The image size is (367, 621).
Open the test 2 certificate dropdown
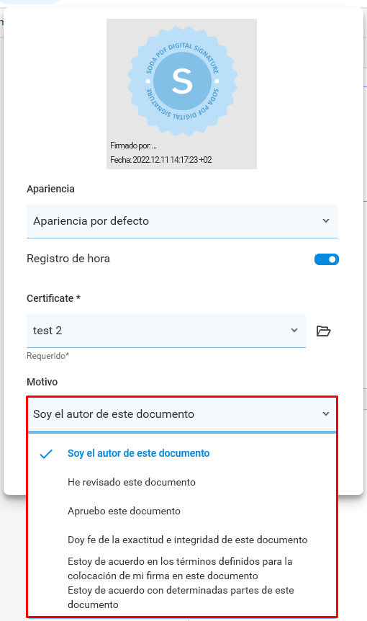[166, 331]
